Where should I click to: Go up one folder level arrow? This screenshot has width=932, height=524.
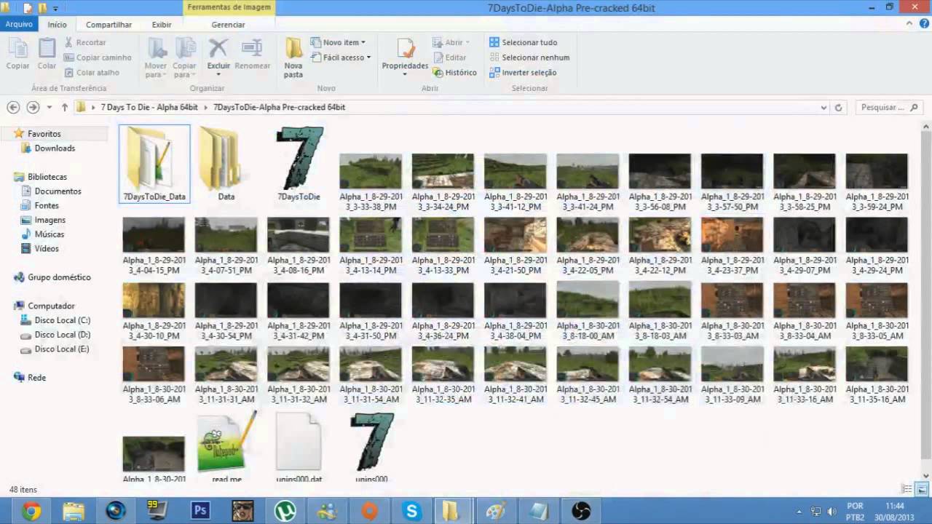coord(65,107)
